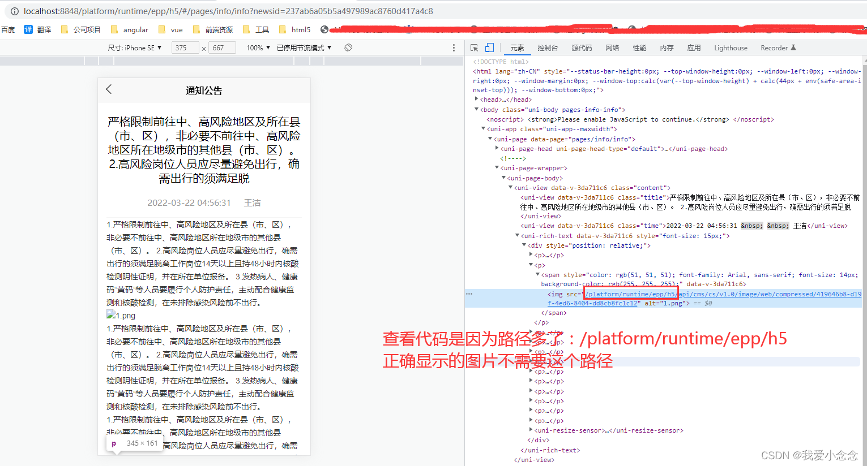The height and width of the screenshot is (466, 867).
Task: Collapse the uni-view content node
Action: pyautogui.click(x=510, y=188)
